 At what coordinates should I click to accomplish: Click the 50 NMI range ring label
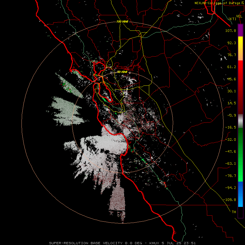tap(122, 72)
